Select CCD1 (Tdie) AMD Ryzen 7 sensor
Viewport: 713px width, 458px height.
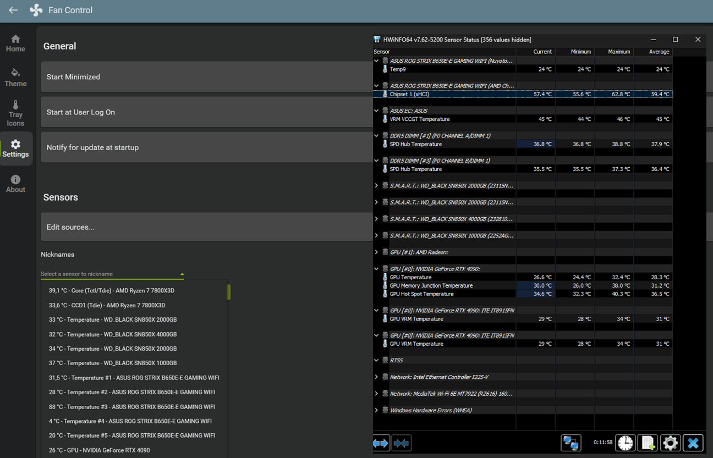click(134, 305)
